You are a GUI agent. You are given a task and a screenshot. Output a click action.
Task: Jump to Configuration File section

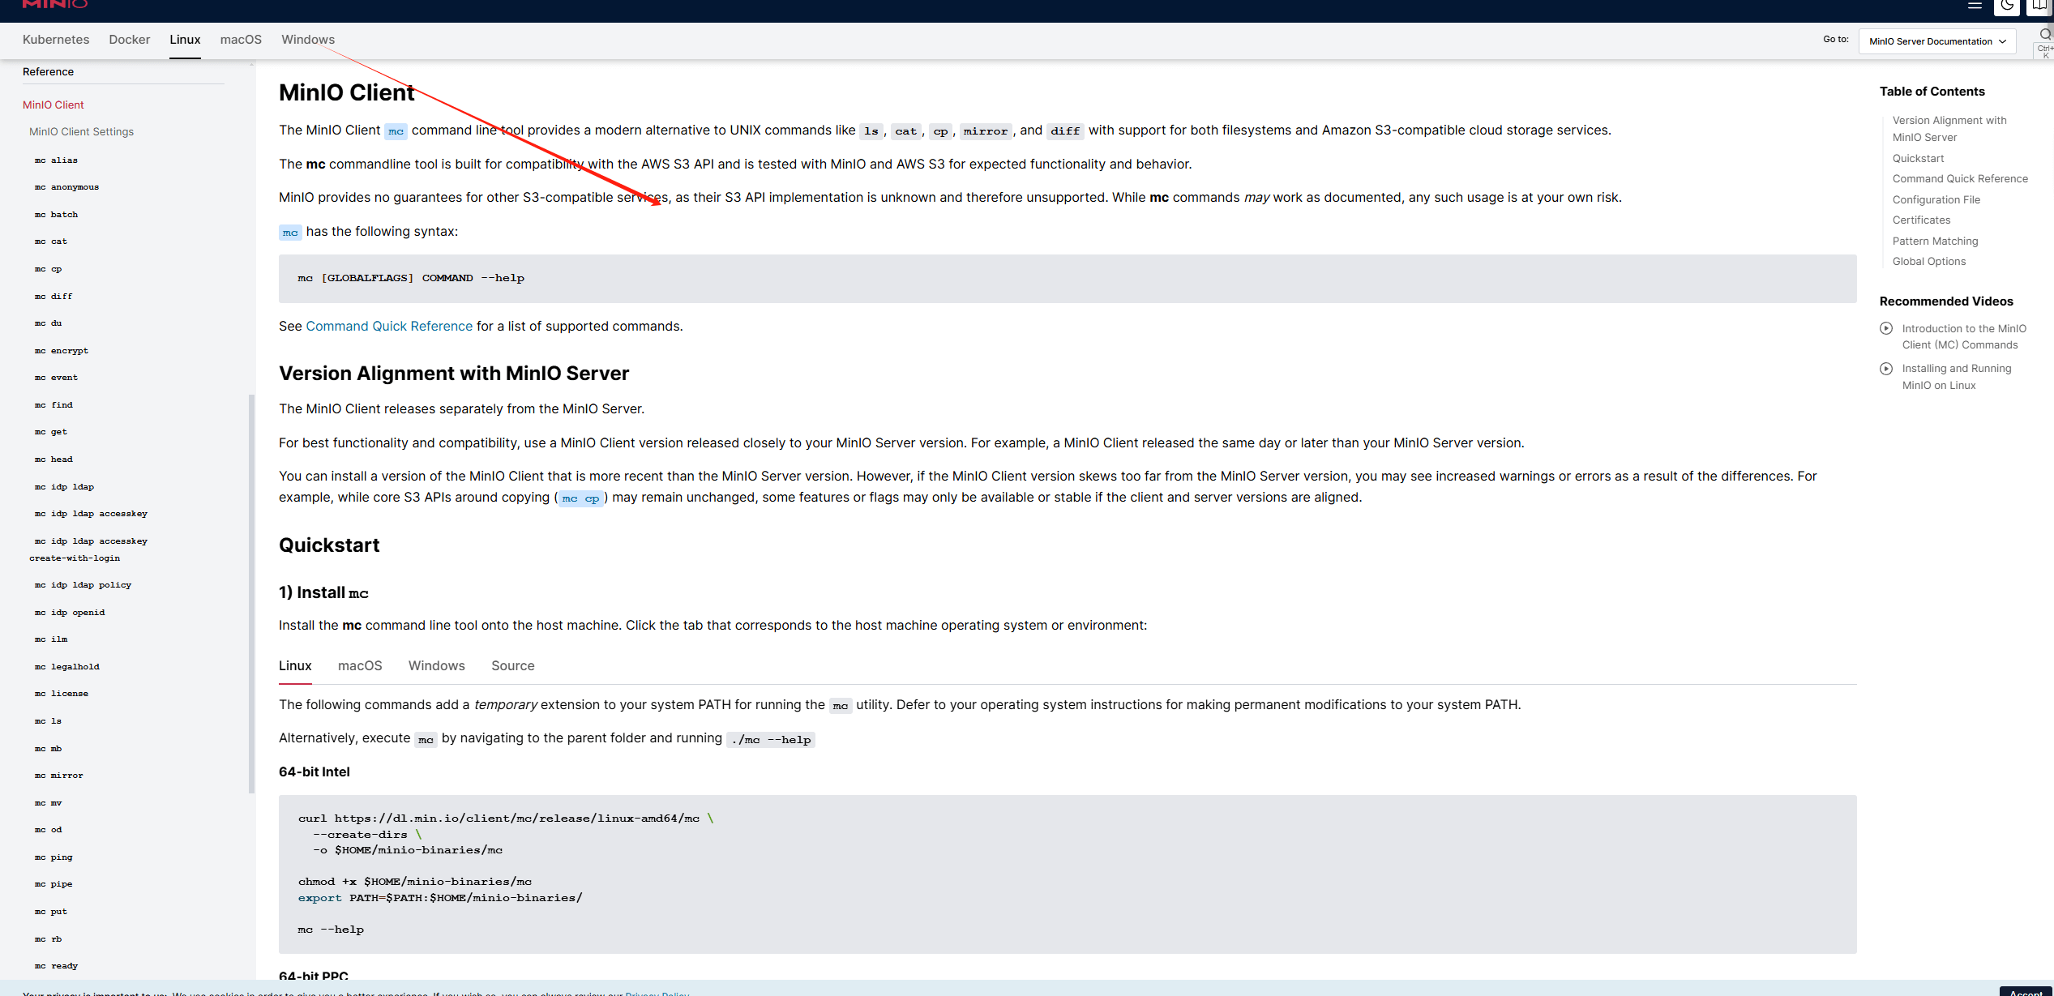click(x=1936, y=200)
